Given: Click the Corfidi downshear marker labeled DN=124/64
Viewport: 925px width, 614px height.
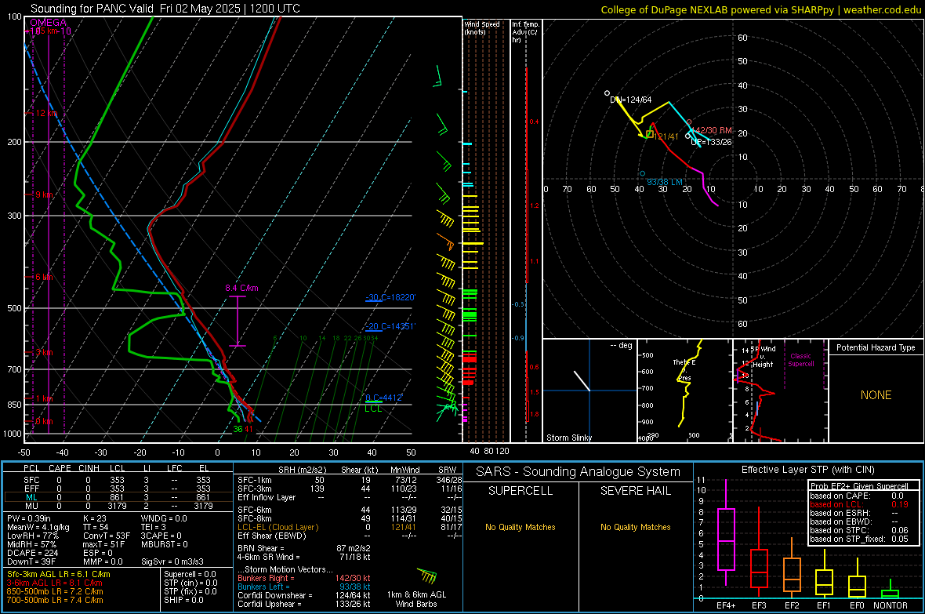Looking at the screenshot, I should (607, 93).
